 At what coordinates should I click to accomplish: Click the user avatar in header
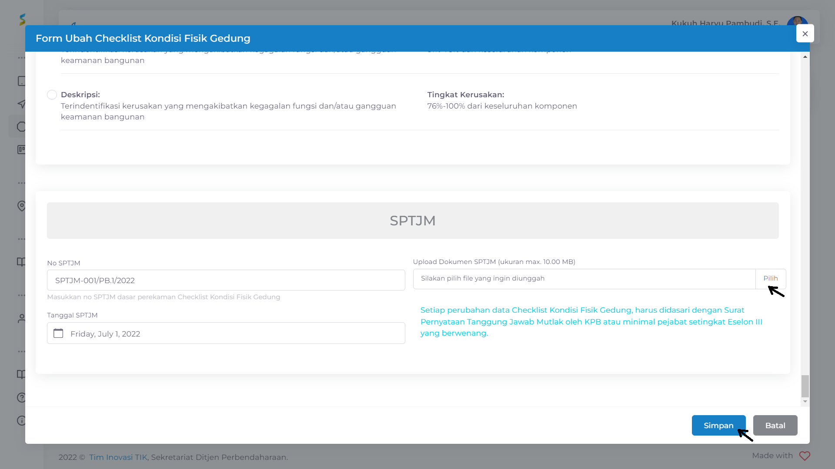click(x=797, y=21)
